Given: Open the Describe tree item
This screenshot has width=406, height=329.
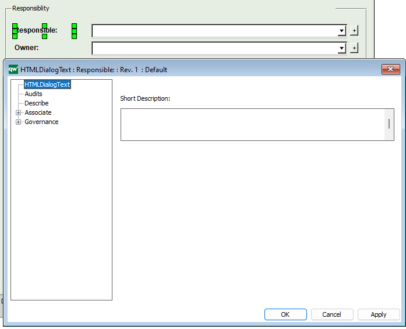Looking at the screenshot, I should tap(36, 103).
